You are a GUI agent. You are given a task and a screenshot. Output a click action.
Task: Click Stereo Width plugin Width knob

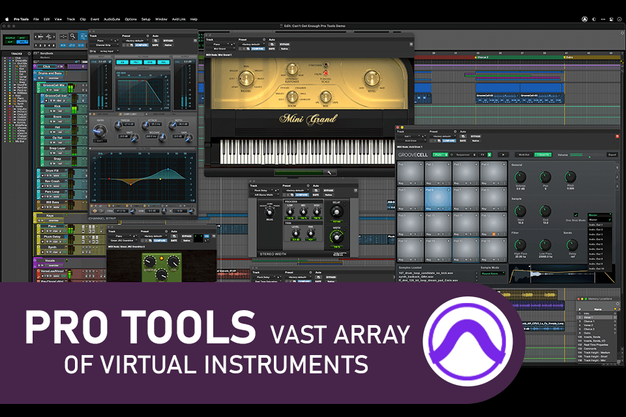(x=336, y=237)
